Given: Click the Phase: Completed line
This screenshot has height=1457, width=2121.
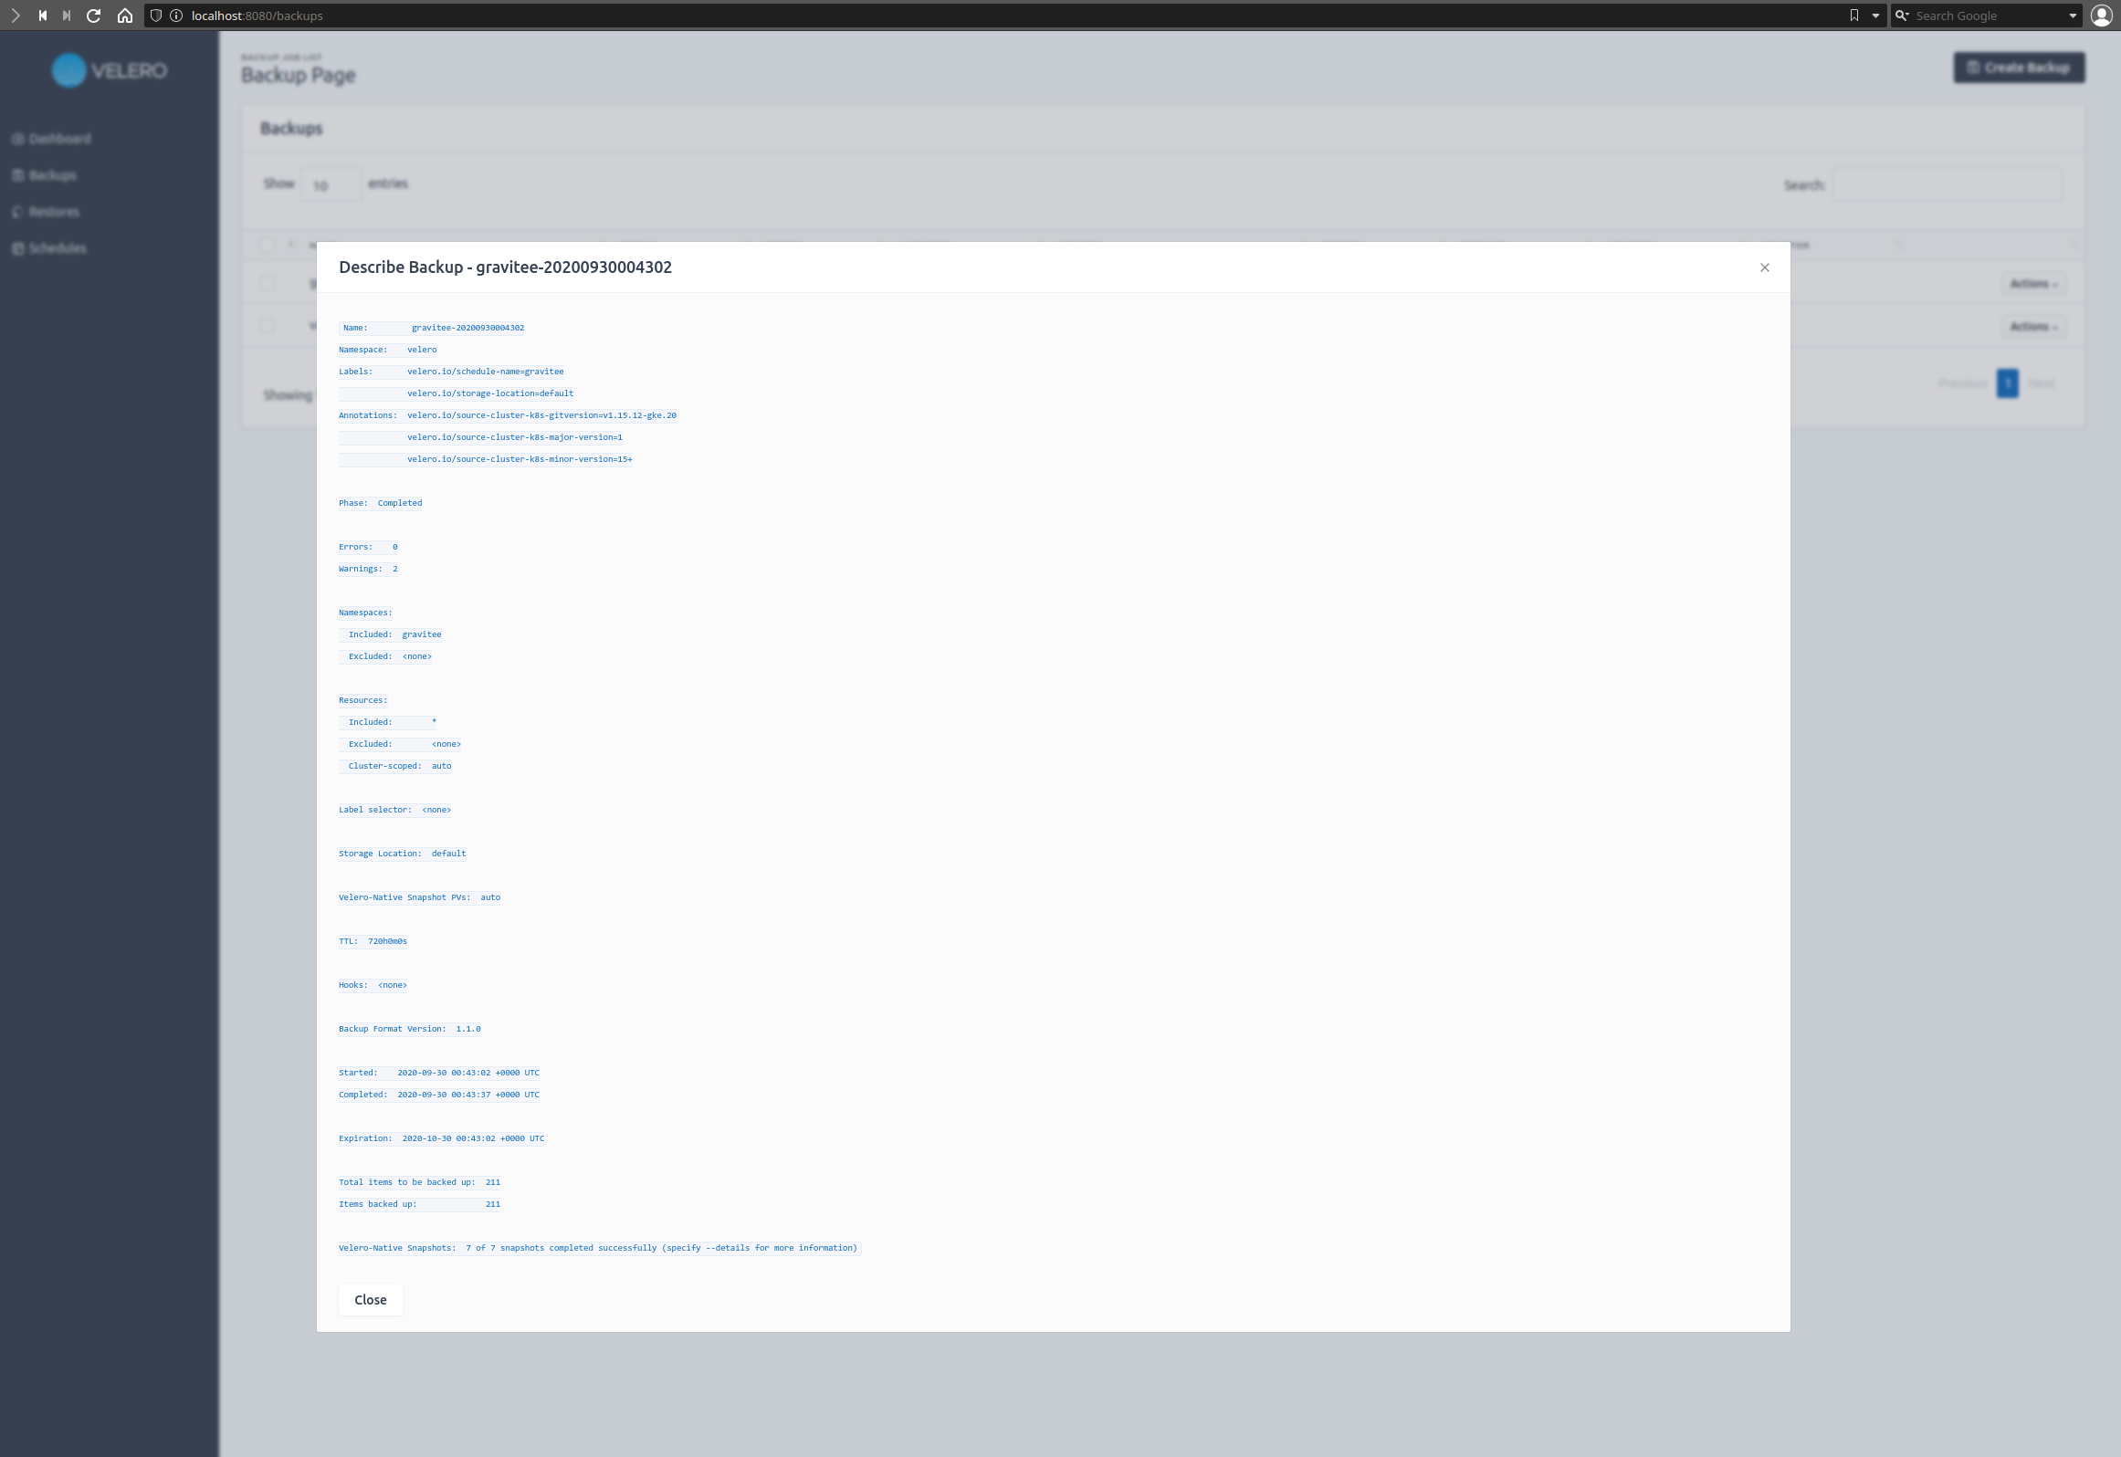Looking at the screenshot, I should coord(381,503).
